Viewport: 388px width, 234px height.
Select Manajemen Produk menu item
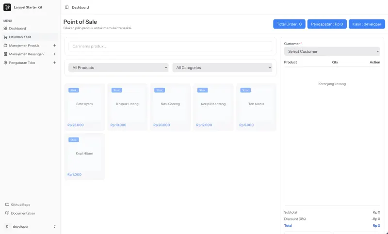[30, 46]
